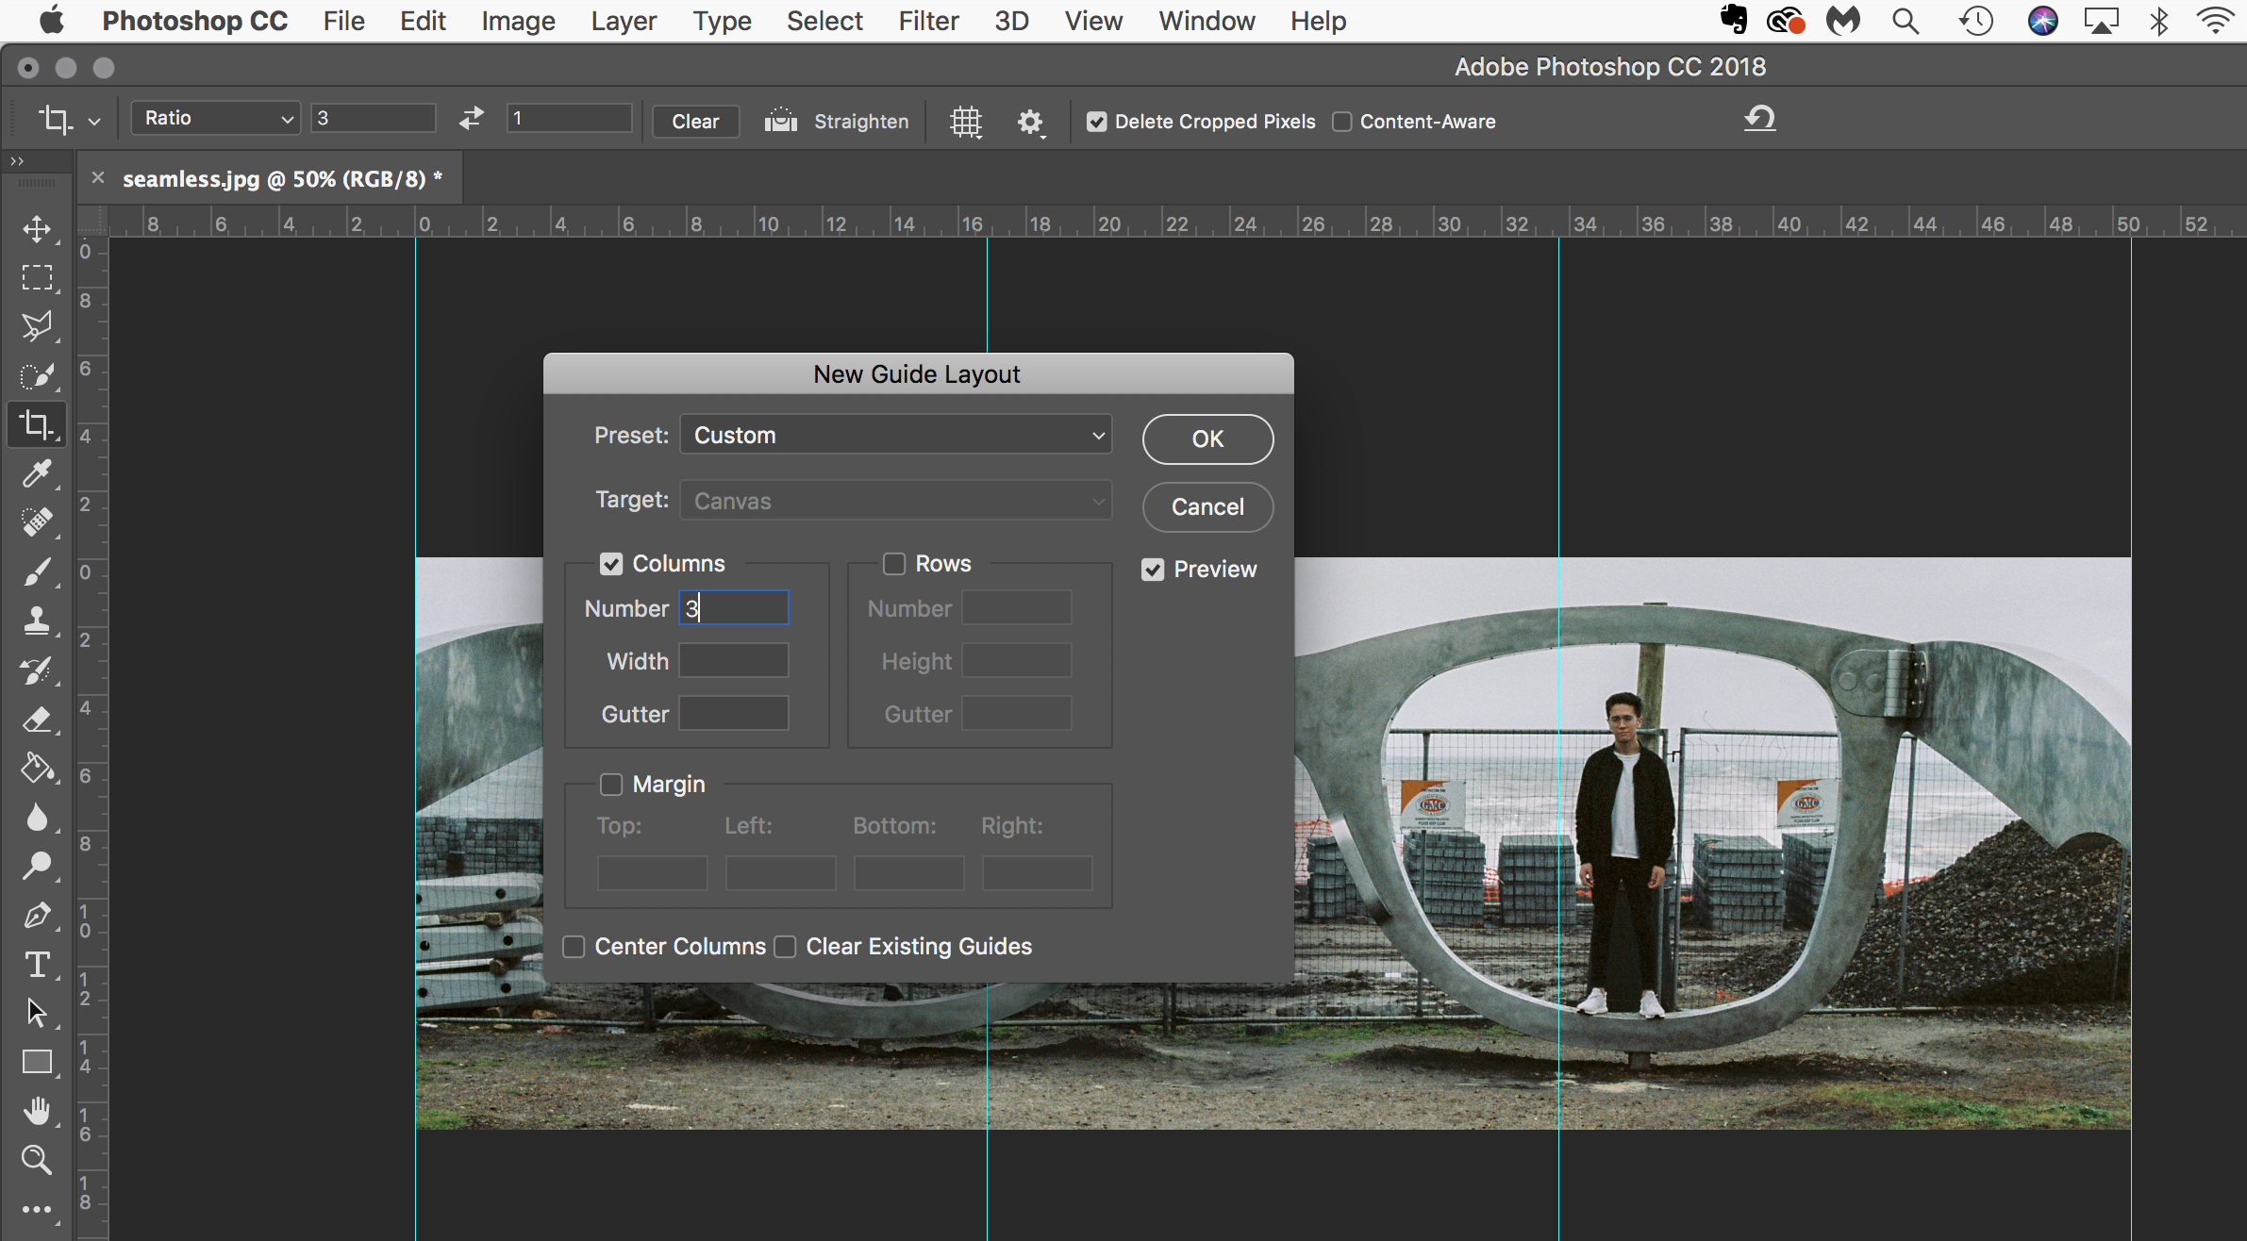The height and width of the screenshot is (1241, 2247).
Task: Select the Horizontal Type tool
Action: pos(37,965)
